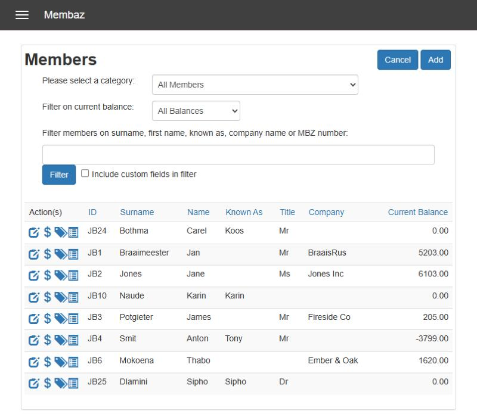Open tags icon for Naude row
The image size is (477, 417).
[61, 297]
